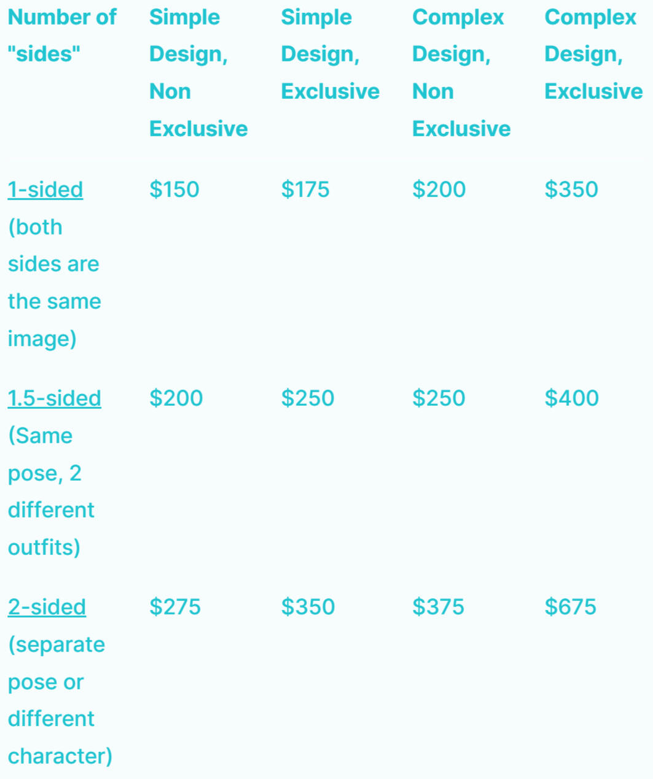This screenshot has height=779, width=653.
Task: Select the $175 price cell
Action: [x=305, y=190]
